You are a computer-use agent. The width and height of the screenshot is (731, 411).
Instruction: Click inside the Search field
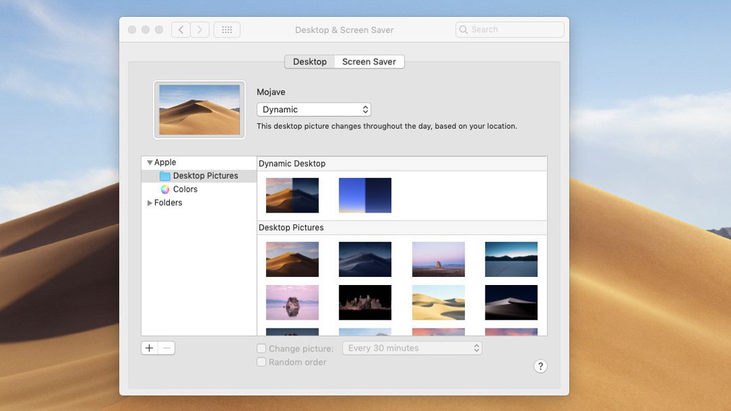[x=509, y=29]
